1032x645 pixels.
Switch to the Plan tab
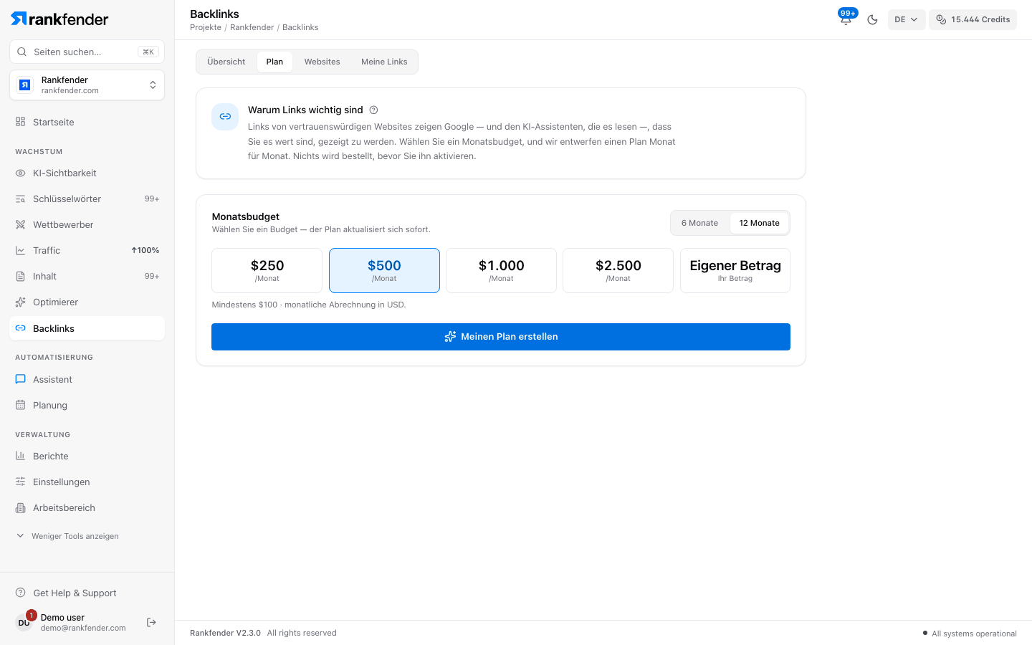click(274, 62)
